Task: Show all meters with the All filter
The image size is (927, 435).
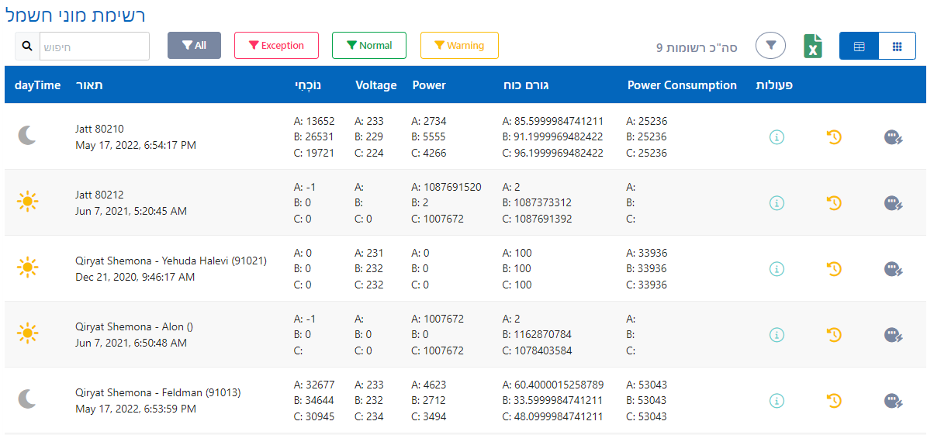Action: [x=194, y=46]
